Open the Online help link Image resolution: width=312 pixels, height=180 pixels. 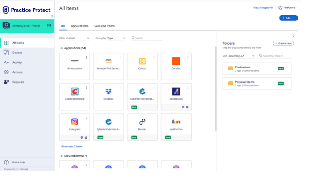[x=18, y=162]
